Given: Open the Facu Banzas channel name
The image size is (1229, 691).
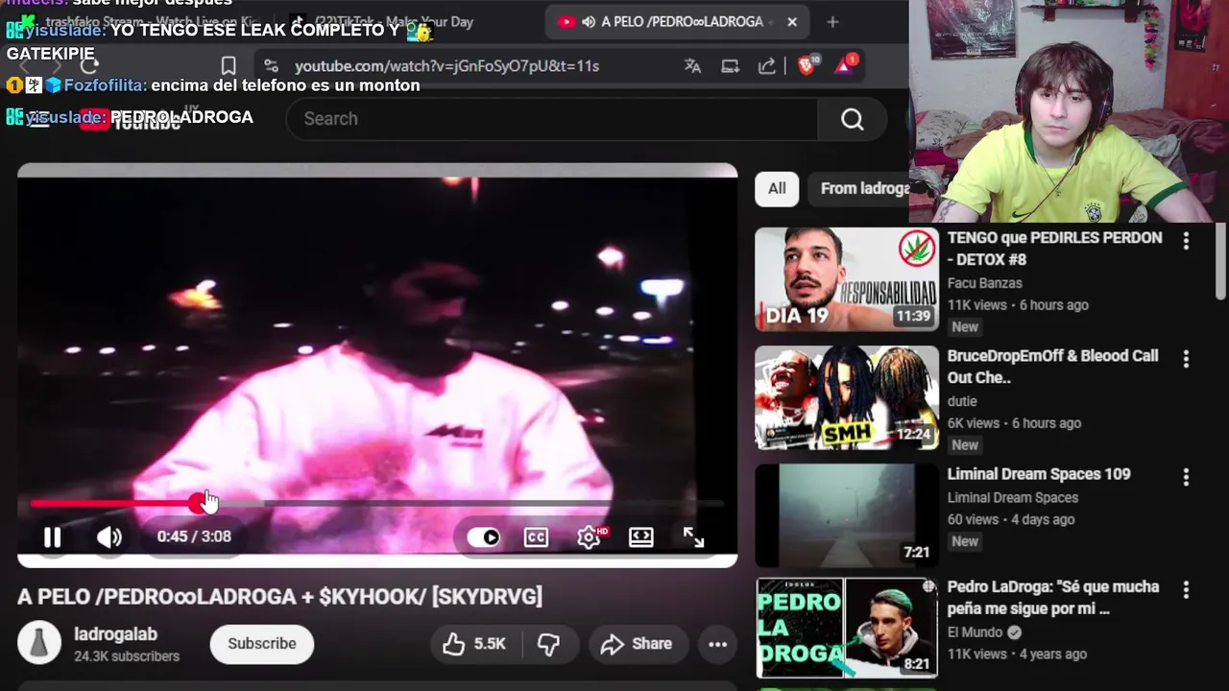Looking at the screenshot, I should tap(985, 283).
